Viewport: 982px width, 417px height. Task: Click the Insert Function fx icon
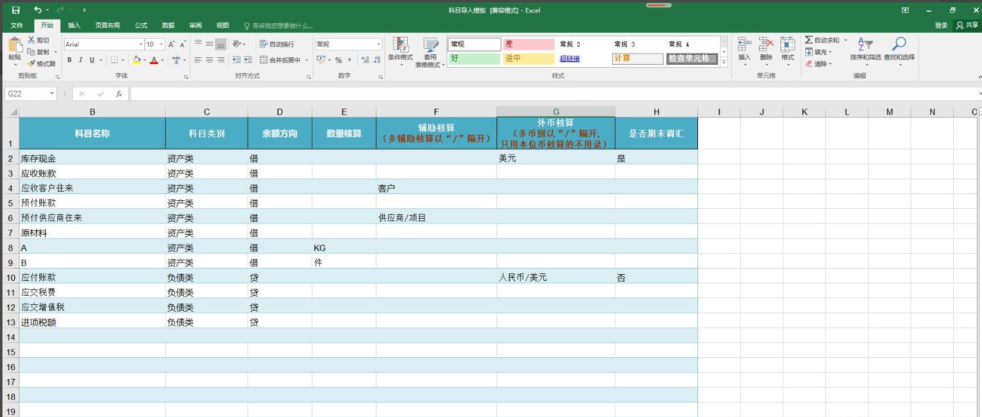(119, 94)
